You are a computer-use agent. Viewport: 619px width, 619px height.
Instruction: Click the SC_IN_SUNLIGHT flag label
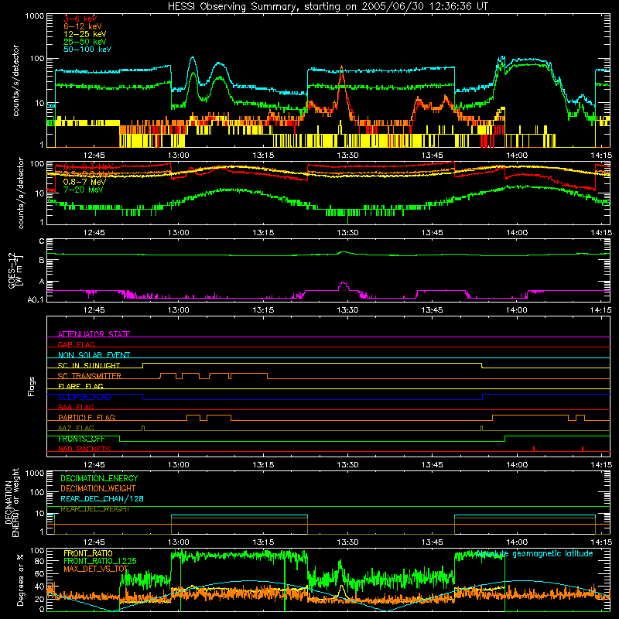tap(89, 365)
